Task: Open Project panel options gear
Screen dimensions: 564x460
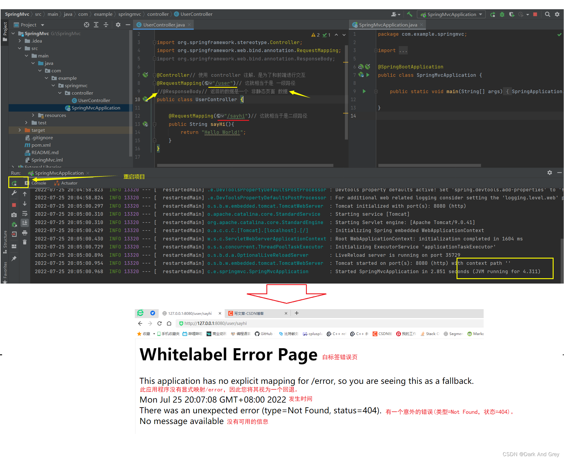Action: pos(118,25)
